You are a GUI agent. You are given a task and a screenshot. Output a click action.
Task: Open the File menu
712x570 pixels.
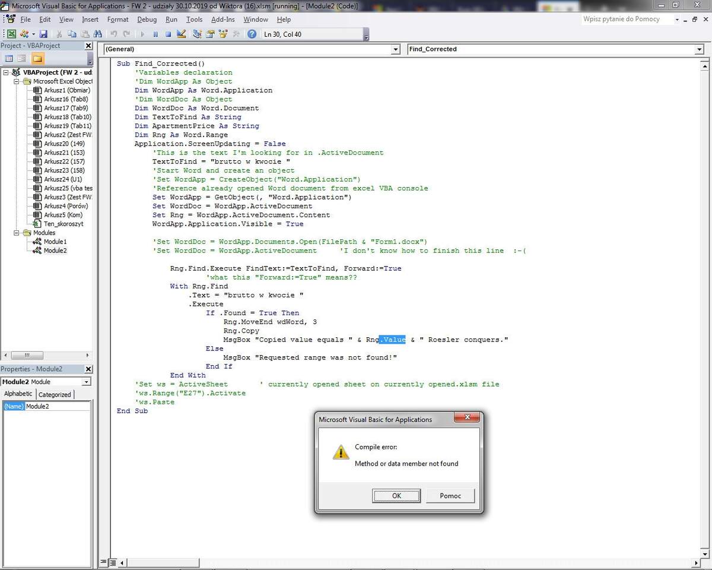click(26, 20)
